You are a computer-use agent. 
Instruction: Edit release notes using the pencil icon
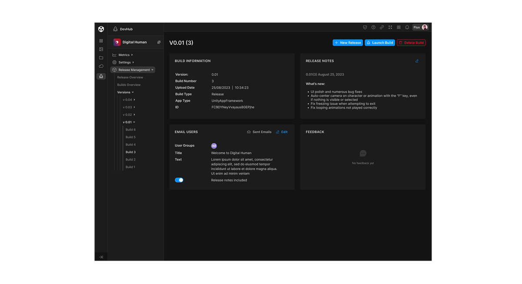(417, 61)
